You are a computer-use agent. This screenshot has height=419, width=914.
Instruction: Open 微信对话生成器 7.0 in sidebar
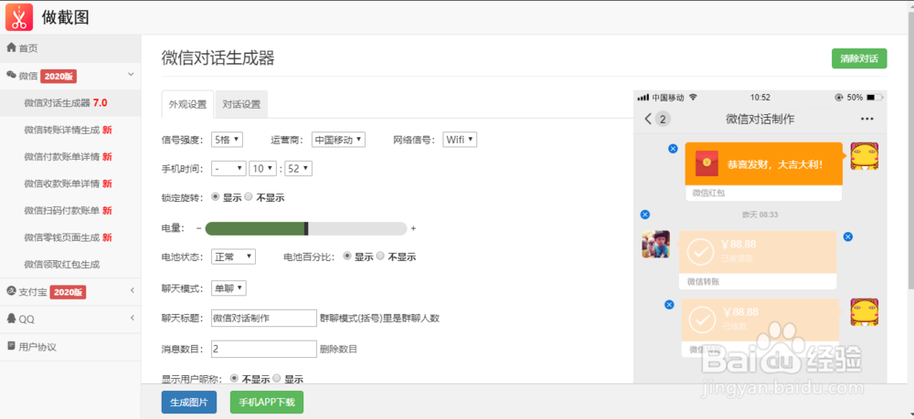(70, 103)
